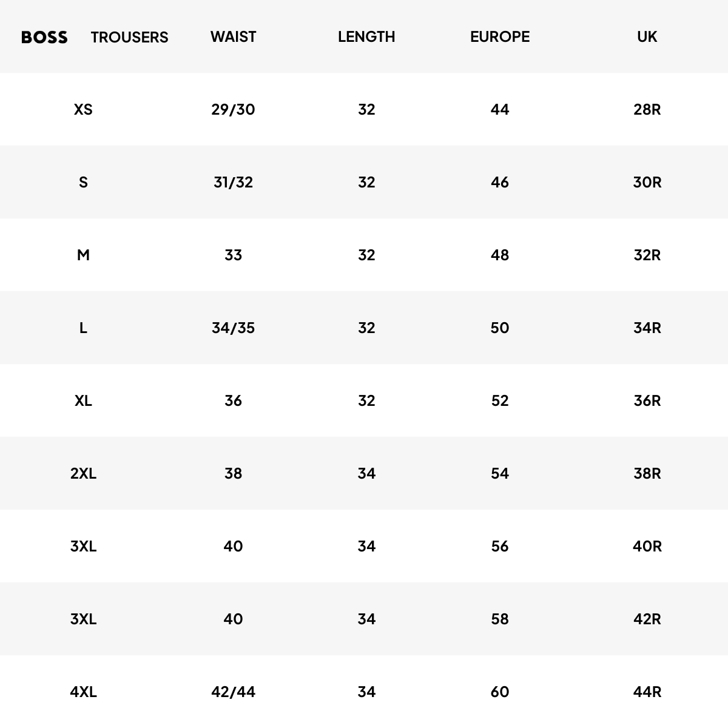Select the XL size row label
The height and width of the screenshot is (728, 728).
(83, 401)
